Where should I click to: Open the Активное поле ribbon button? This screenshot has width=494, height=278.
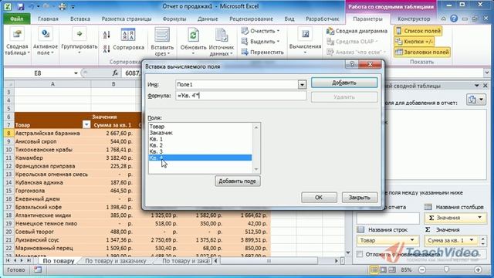pos(46,42)
